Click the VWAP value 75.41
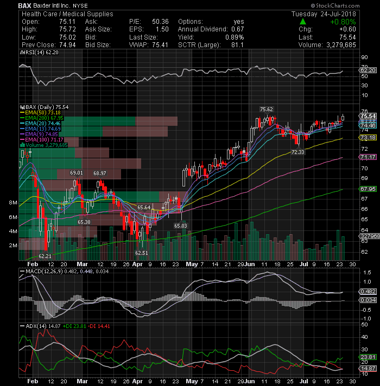Screen dimensions: 380x386 [x=160, y=45]
